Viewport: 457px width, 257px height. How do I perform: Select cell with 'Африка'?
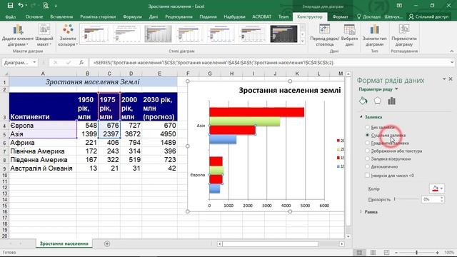pyautogui.click(x=43, y=143)
